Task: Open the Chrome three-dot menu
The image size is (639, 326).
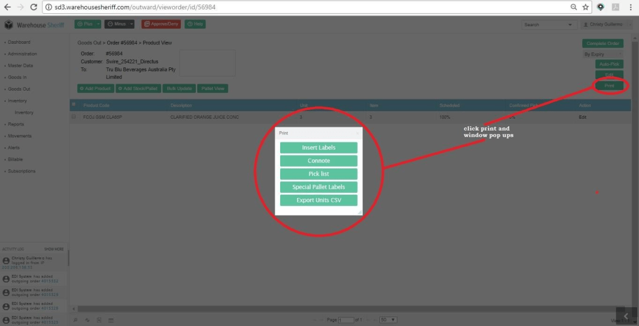Action: [x=632, y=7]
